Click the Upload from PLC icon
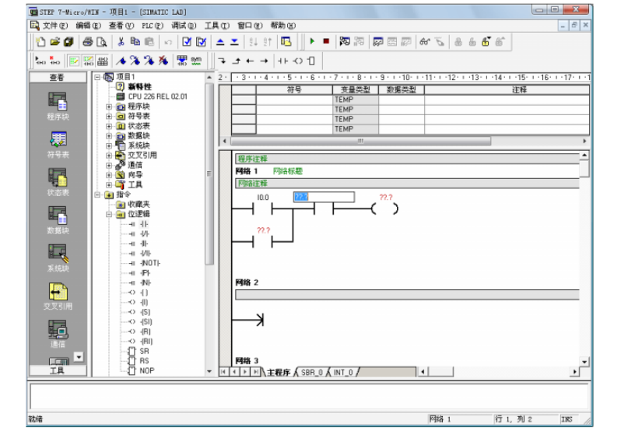The height and width of the screenshot is (431, 621). (x=220, y=41)
